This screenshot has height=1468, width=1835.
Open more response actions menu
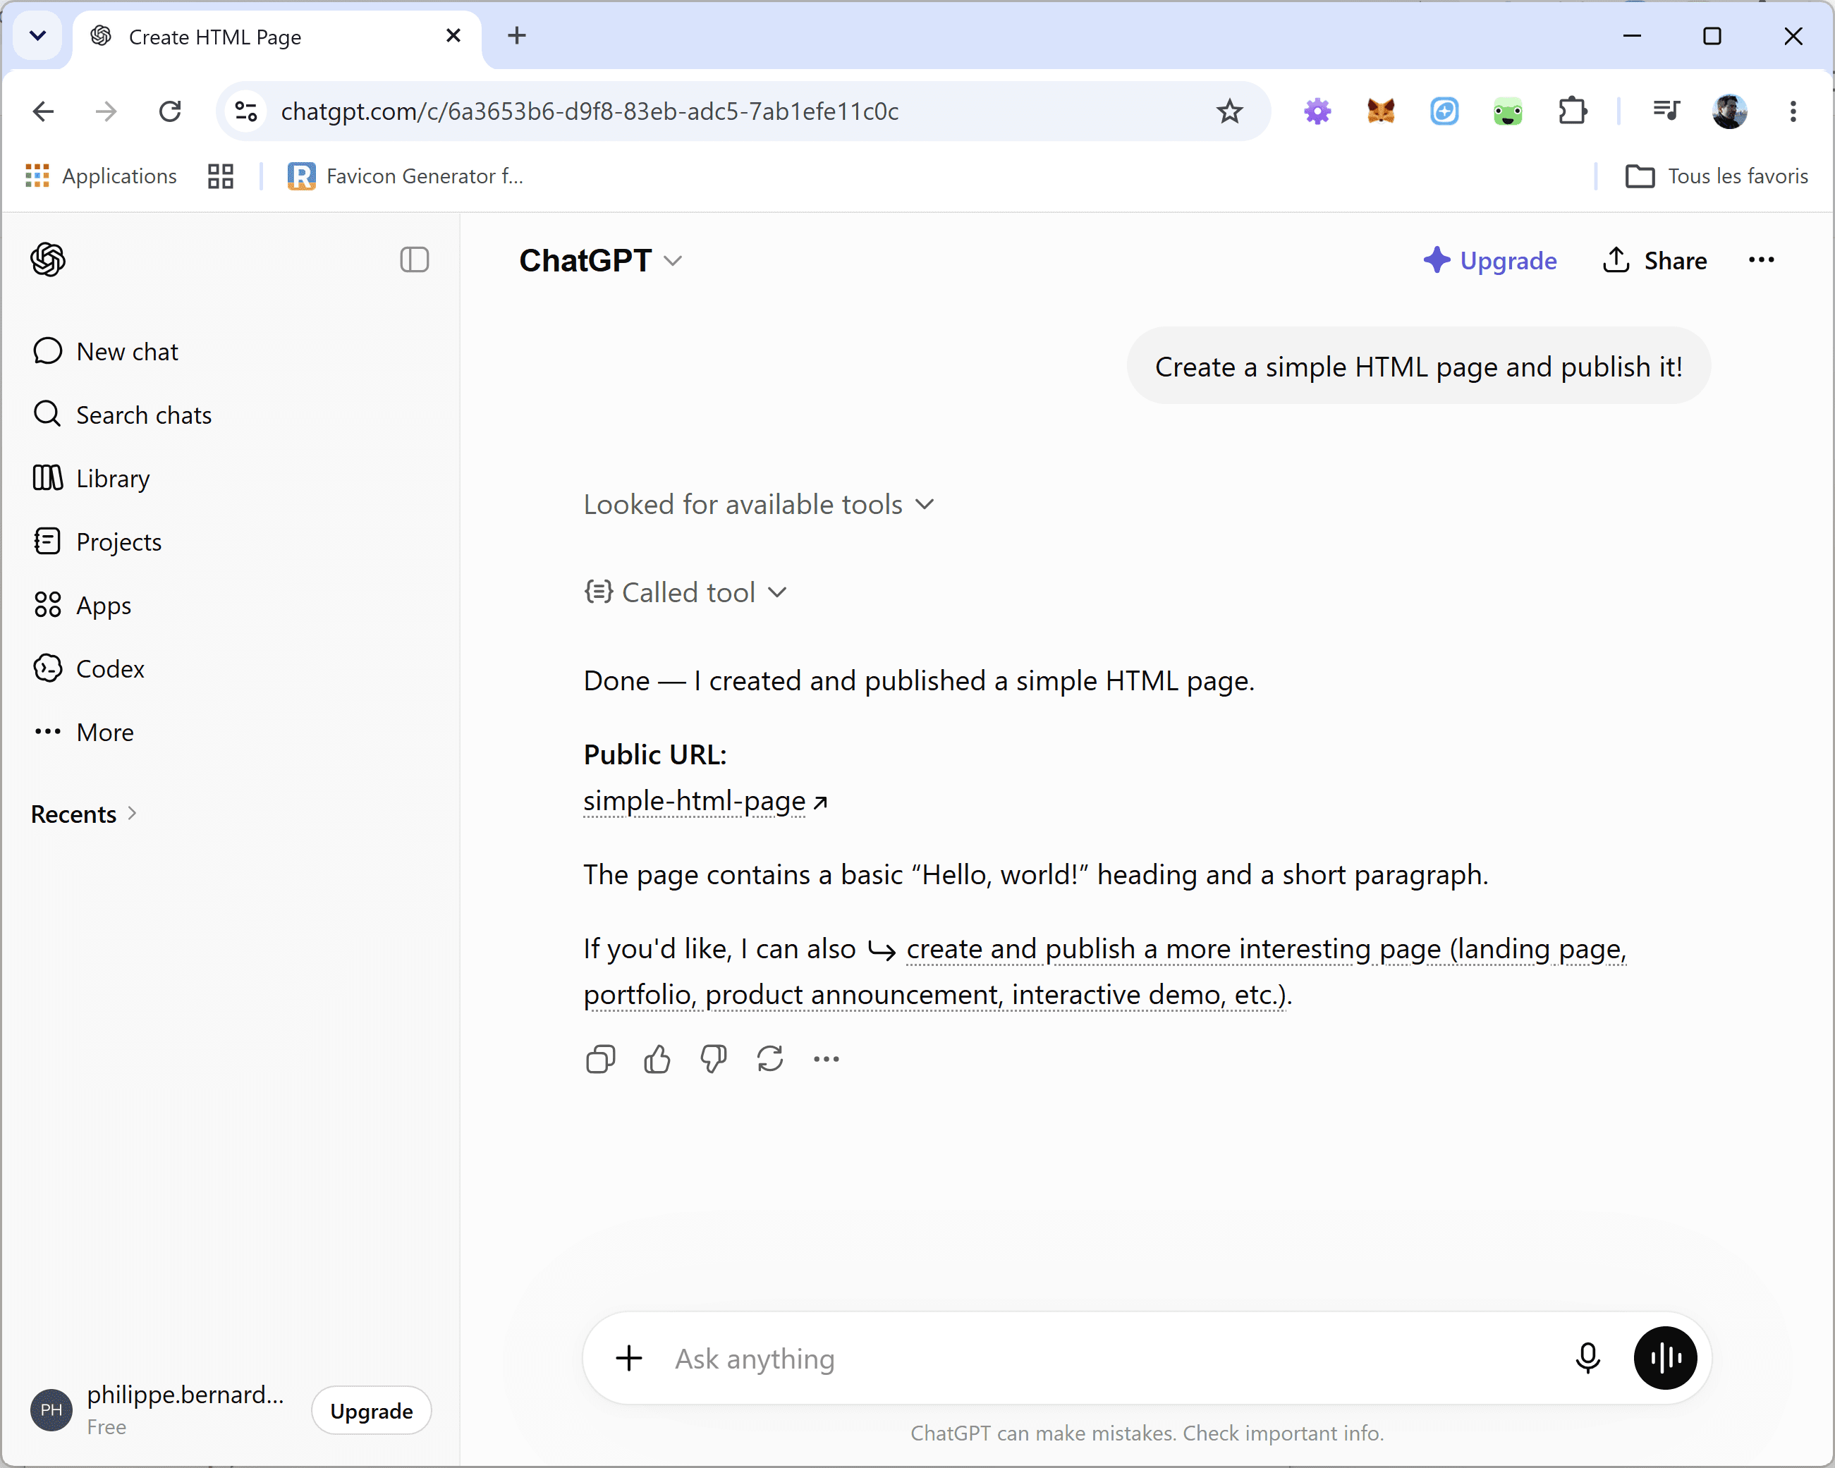[x=826, y=1058]
